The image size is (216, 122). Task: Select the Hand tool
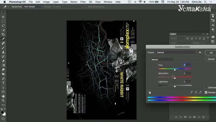click(x=3, y=96)
